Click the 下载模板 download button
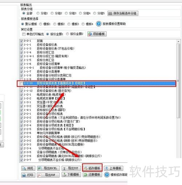Image resolution: width=182 pixels, height=185 pixels. point(71,174)
